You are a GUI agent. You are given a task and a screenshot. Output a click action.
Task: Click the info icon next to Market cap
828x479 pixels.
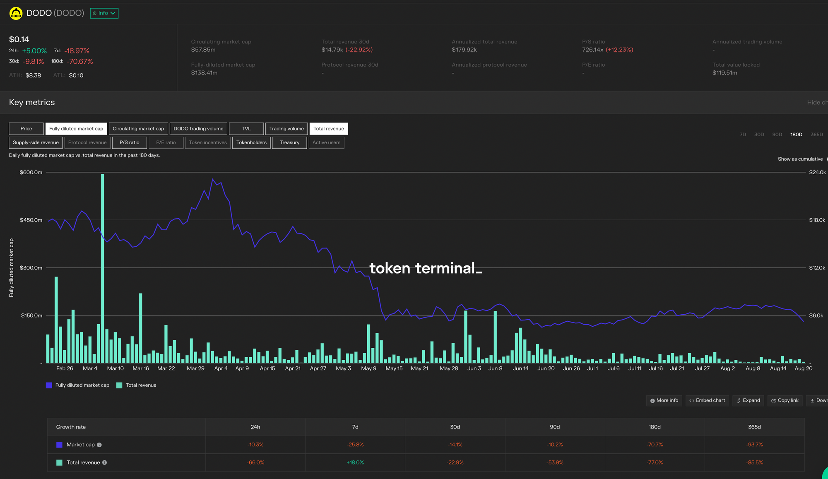click(99, 445)
